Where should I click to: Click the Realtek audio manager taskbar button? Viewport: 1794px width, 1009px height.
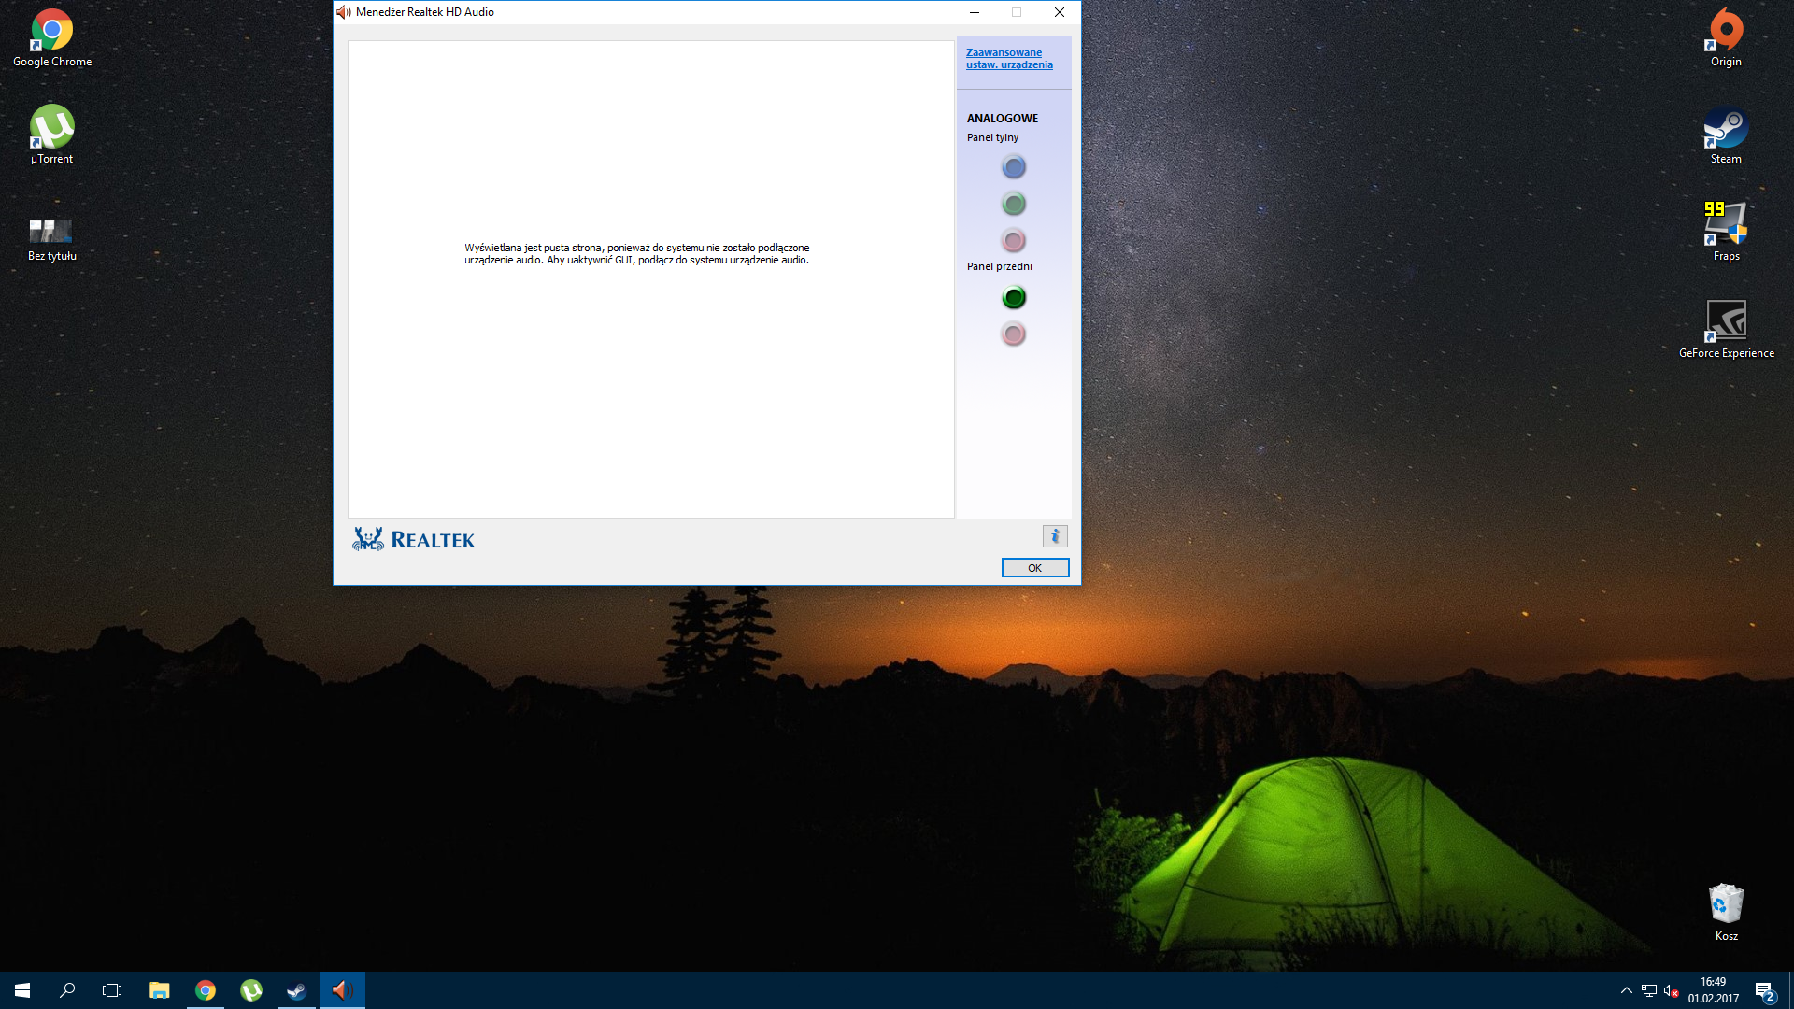point(342,990)
